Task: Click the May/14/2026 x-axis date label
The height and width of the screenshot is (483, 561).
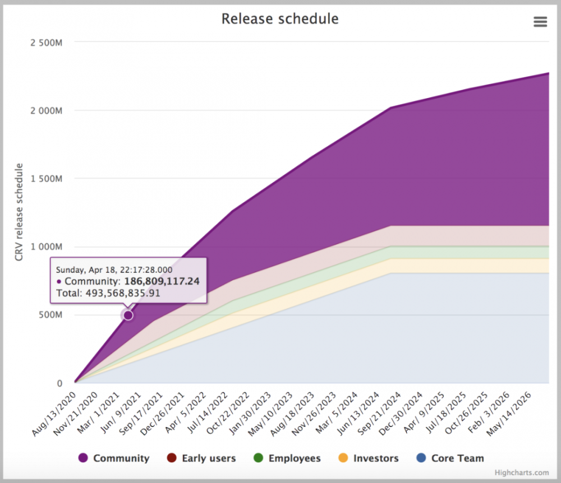Action: pyautogui.click(x=509, y=414)
